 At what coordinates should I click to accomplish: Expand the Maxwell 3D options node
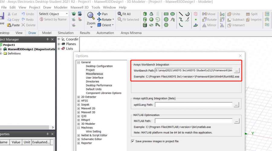[x=79, y=112]
